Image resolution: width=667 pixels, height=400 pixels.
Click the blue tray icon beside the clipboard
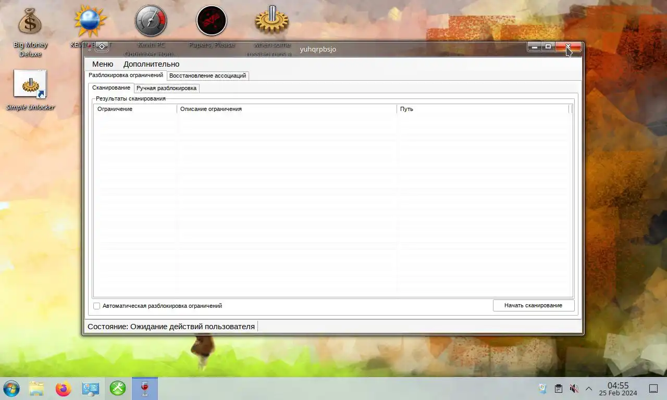pos(542,389)
